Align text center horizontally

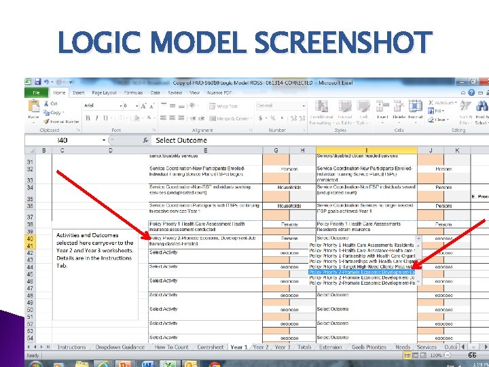(x=172, y=118)
